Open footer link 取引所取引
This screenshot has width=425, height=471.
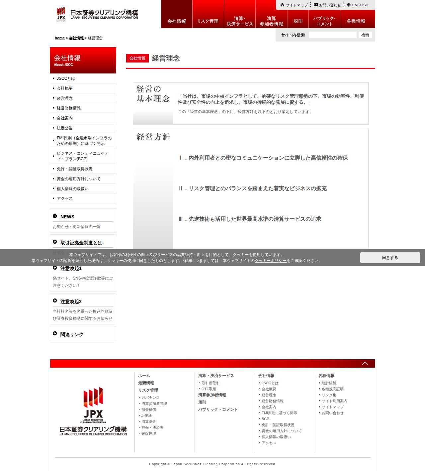pos(211,383)
